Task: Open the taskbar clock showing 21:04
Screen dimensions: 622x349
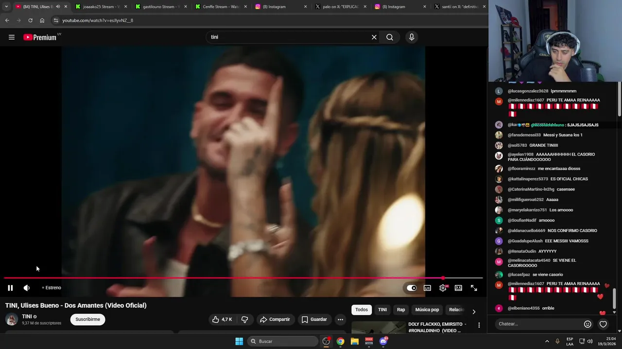Action: tap(605, 341)
